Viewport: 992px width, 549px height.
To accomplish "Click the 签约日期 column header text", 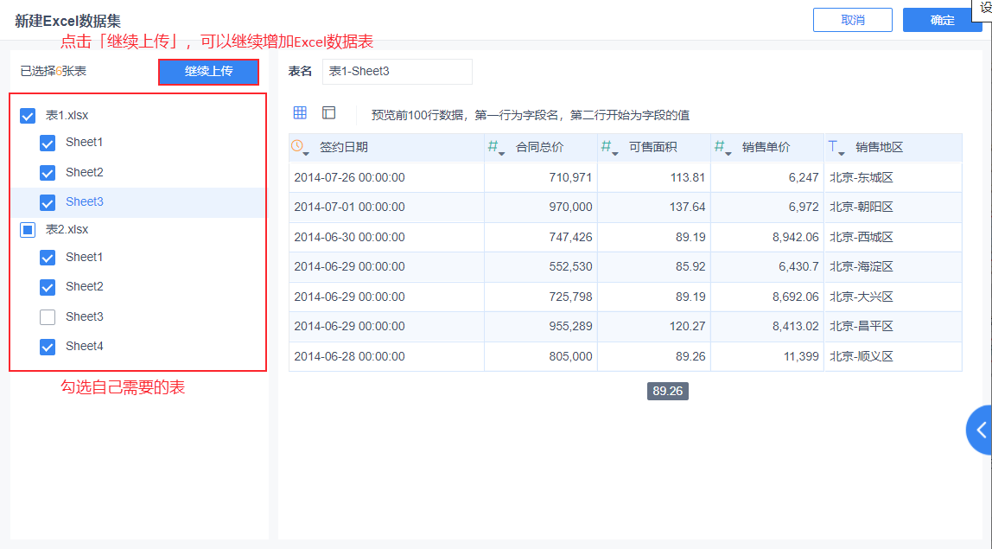I will (344, 148).
